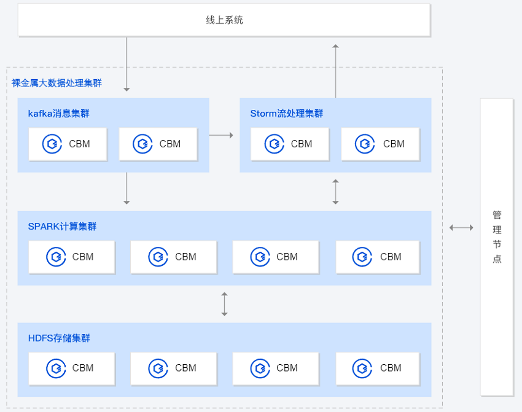This screenshot has height=412, width=522.
Task: Select the Storm流处理集群 title
Action: click(287, 114)
